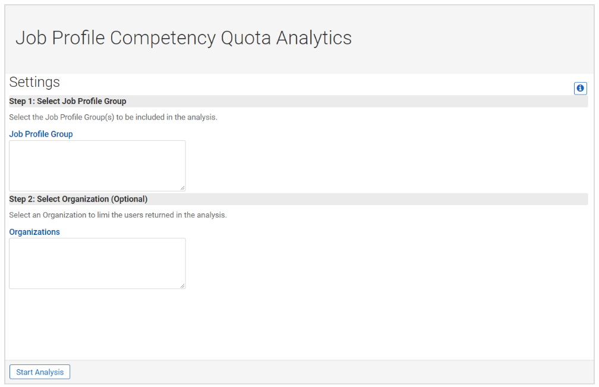Open the Organizations link
Screen dimensions: 599x387
[34, 232]
